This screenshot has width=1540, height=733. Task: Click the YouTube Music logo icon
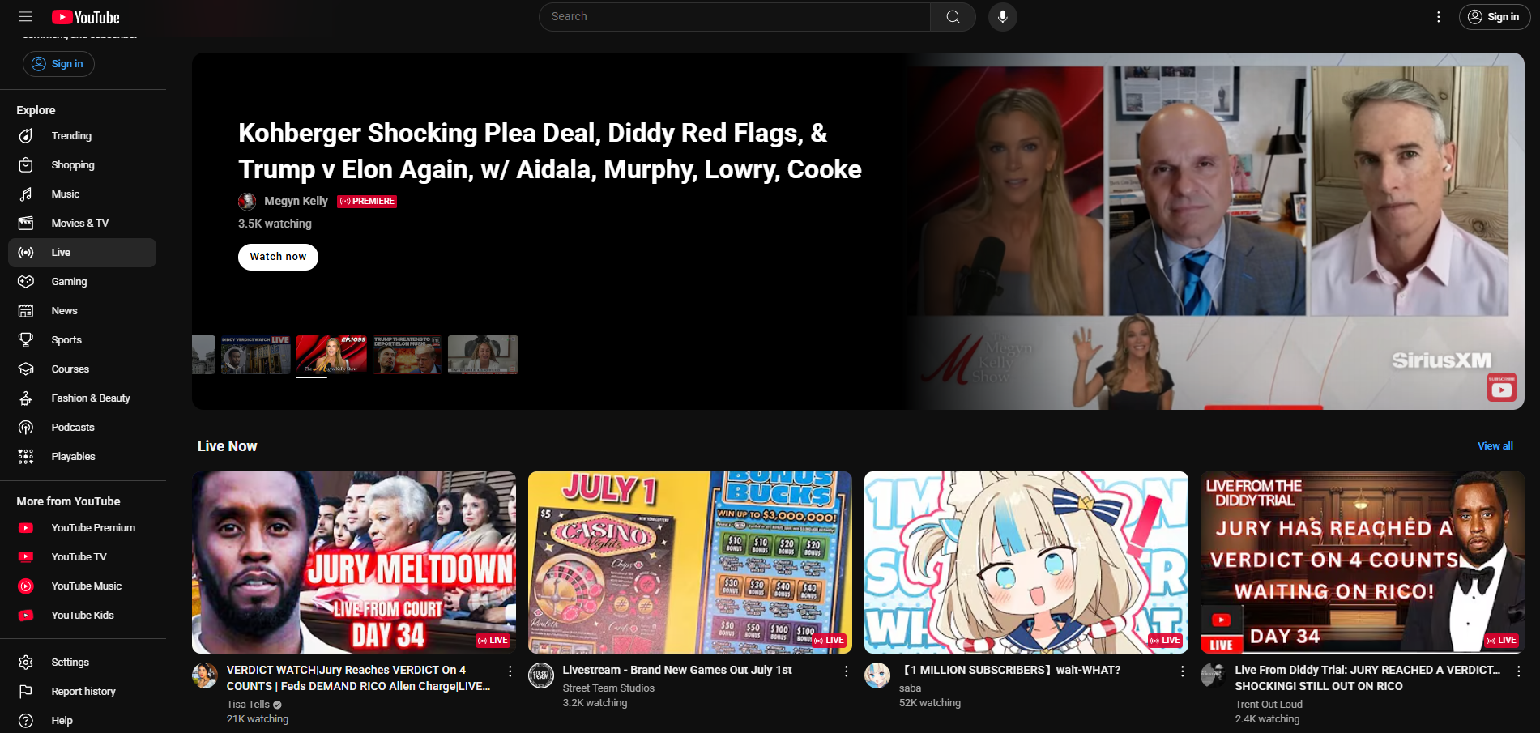tap(26, 586)
